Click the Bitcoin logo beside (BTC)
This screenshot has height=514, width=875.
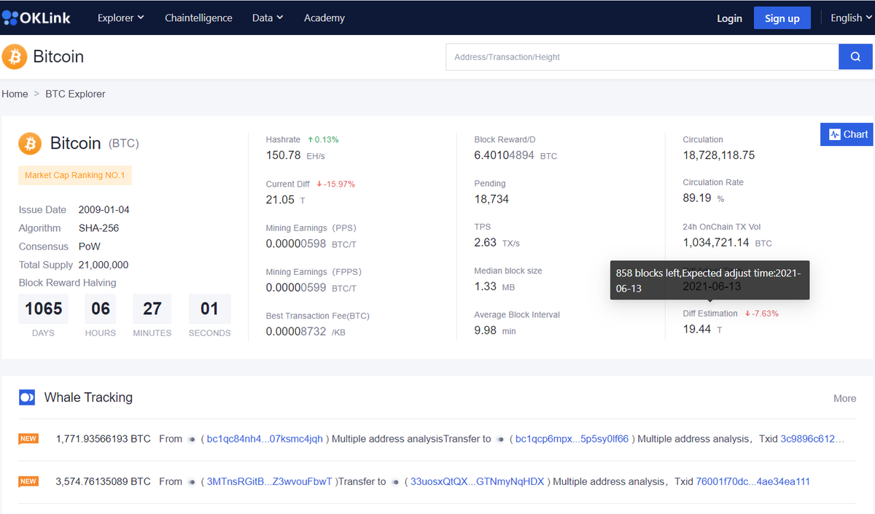click(x=30, y=144)
